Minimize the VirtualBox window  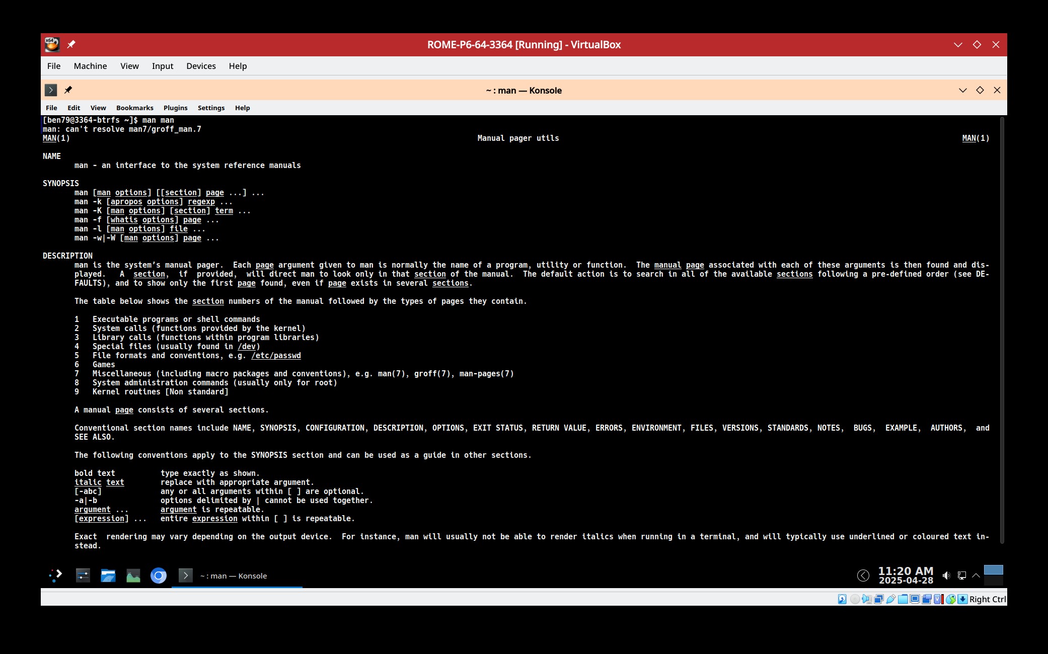958,45
